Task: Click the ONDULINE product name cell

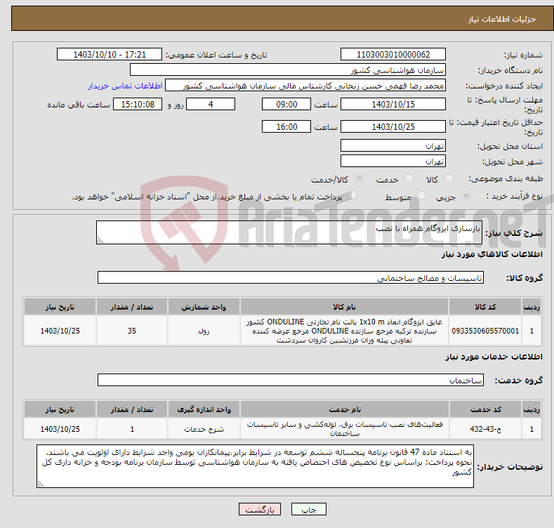Action: coord(345,331)
